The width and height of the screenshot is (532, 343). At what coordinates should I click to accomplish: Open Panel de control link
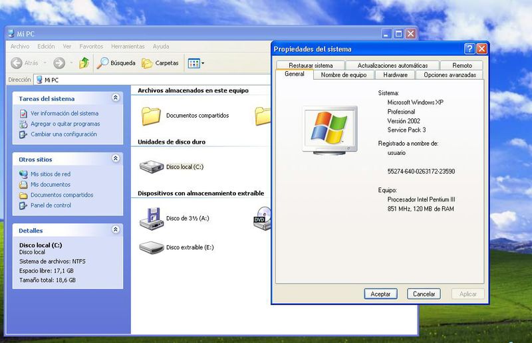(x=51, y=205)
